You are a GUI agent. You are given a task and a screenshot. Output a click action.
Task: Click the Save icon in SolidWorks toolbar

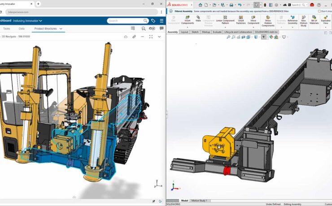(x=223, y=5)
